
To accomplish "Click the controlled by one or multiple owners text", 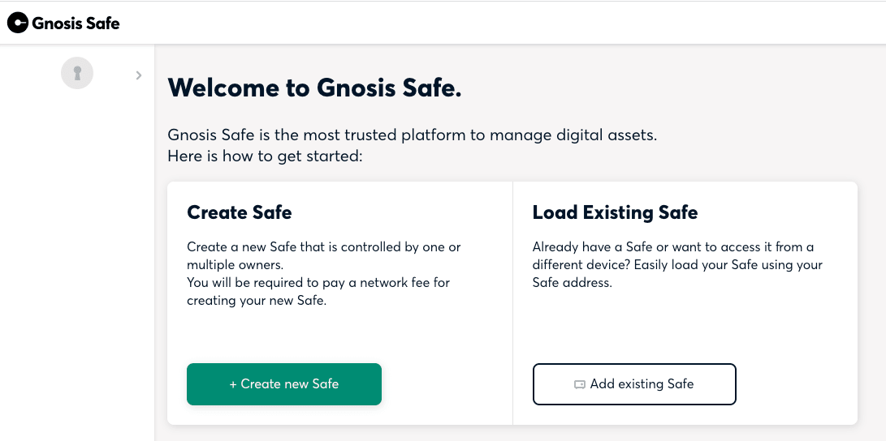I will click(324, 255).
